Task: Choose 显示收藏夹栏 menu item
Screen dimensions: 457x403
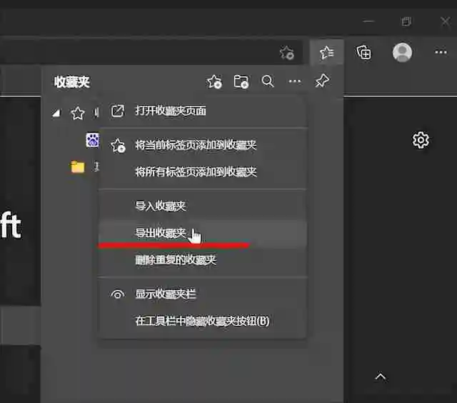Action: [x=202, y=294]
